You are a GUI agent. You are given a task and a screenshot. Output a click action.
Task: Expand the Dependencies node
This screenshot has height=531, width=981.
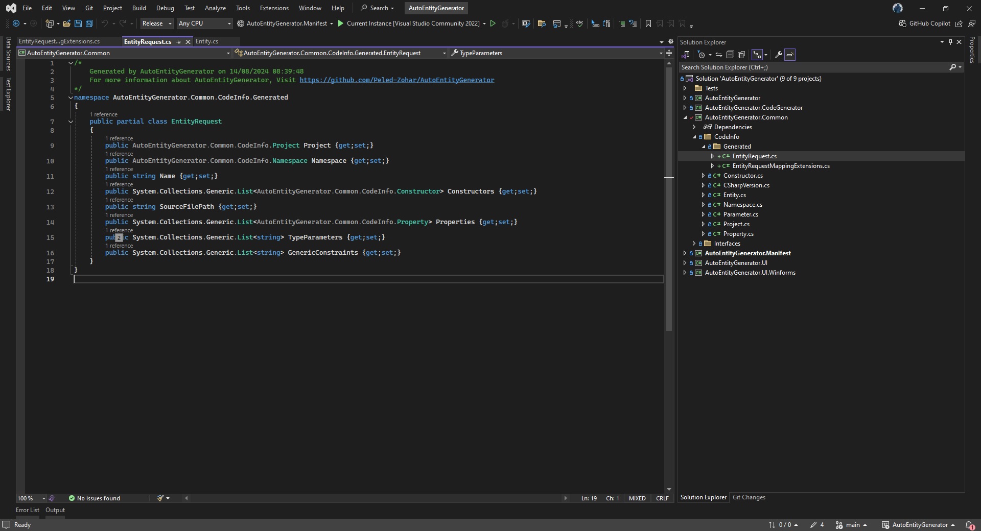pos(694,127)
